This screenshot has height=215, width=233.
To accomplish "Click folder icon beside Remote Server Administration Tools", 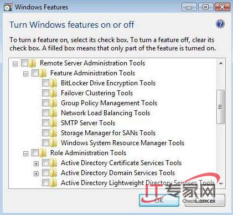I will [33, 63].
